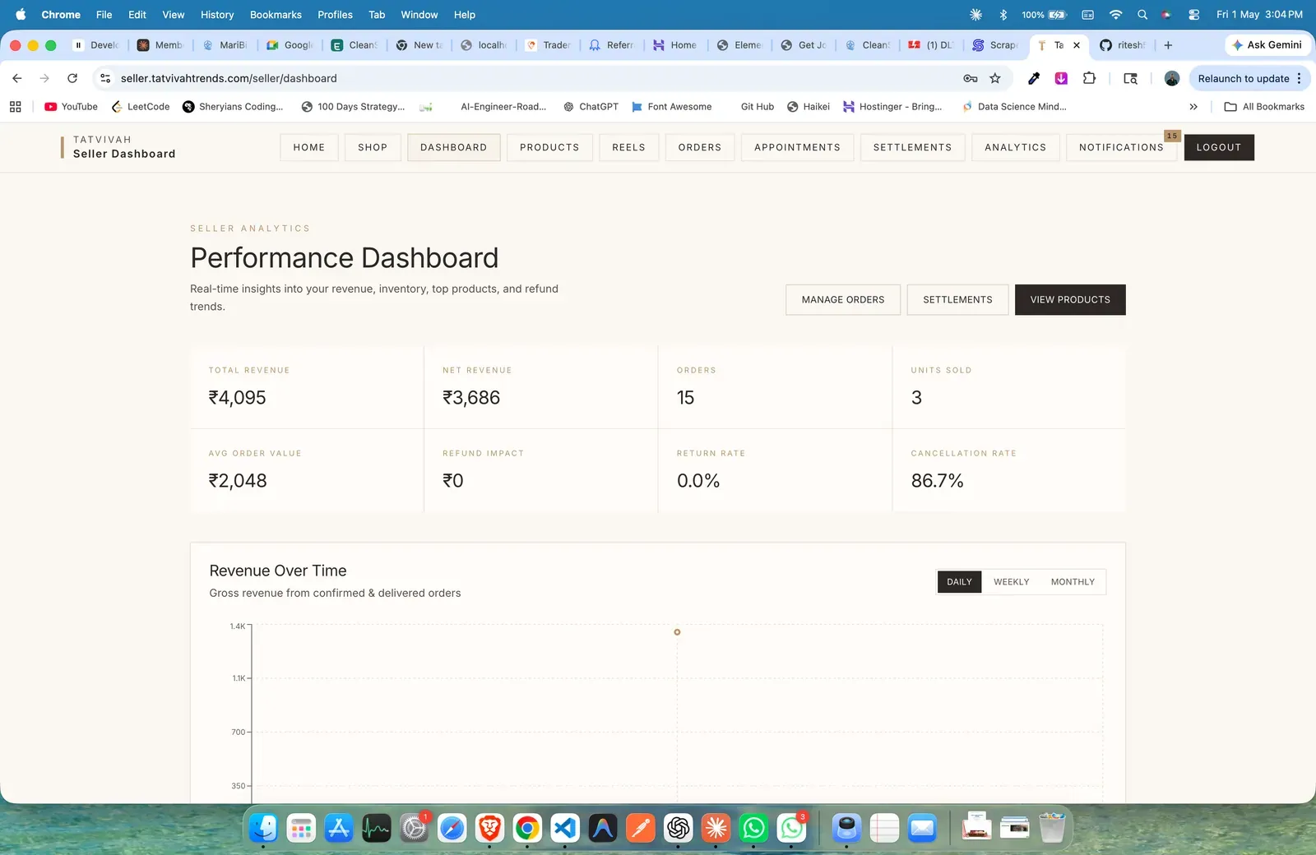The image size is (1316, 855).
Task: Expand the hidden bookmarks chevron
Action: (1193, 107)
